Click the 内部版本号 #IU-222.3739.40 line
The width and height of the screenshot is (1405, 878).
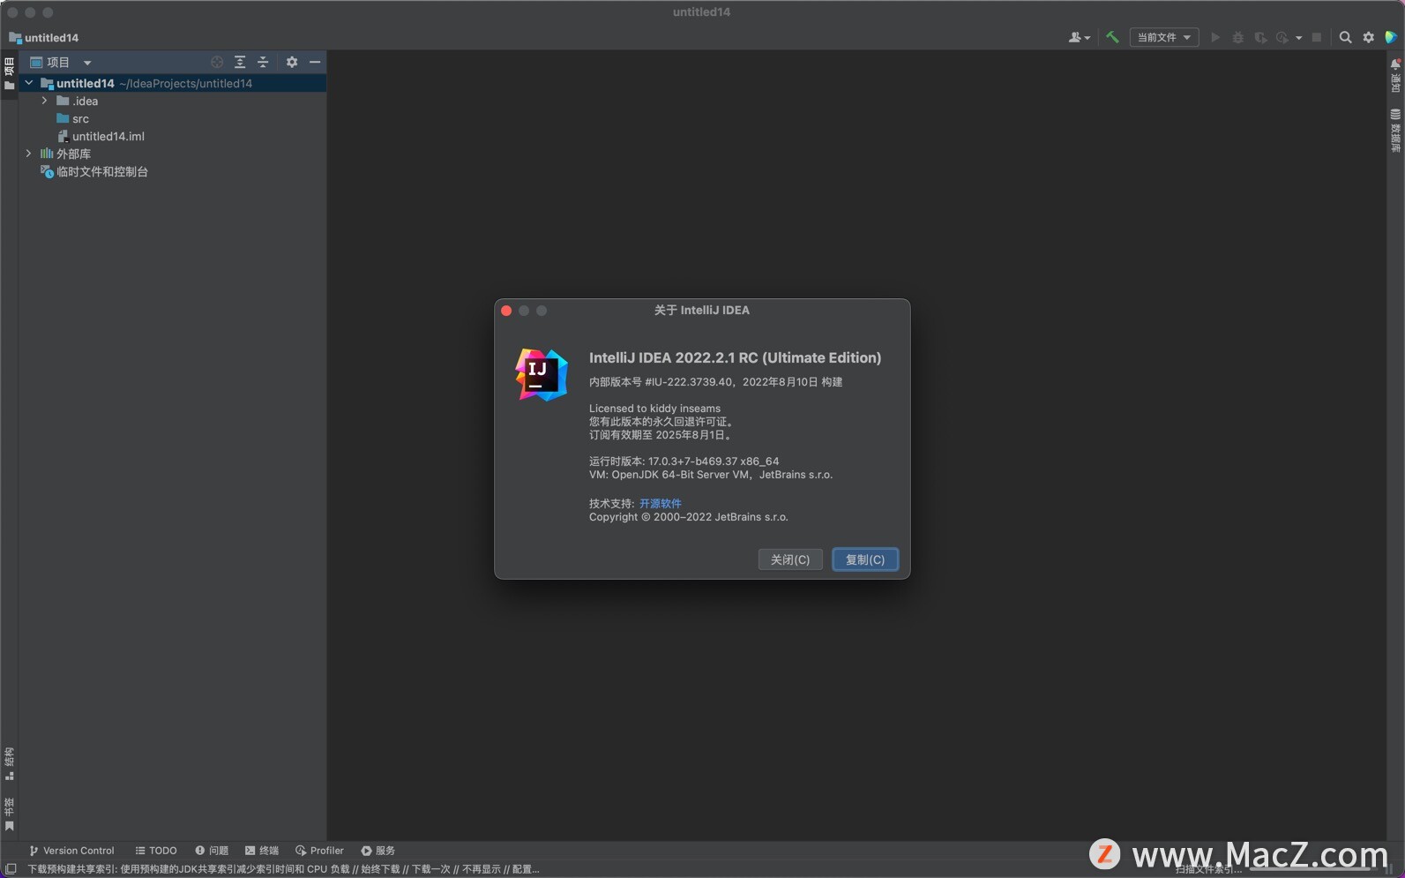[715, 382]
